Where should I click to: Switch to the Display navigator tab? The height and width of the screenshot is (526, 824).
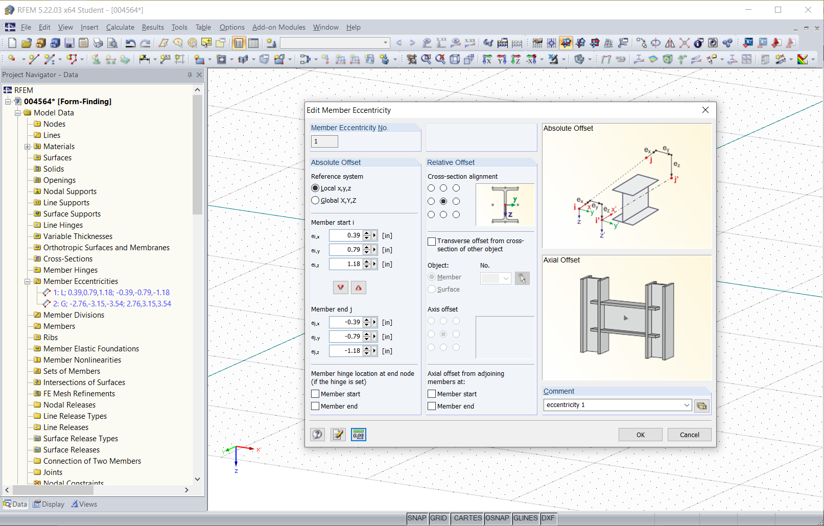(49, 504)
